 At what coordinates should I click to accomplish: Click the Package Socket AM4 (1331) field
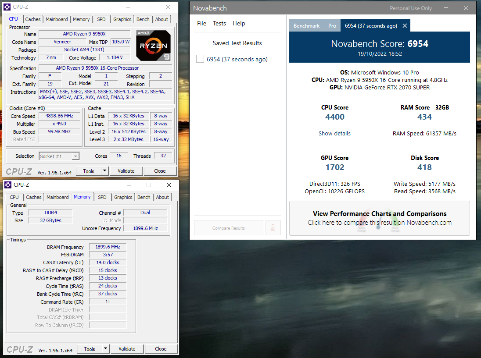coord(84,50)
